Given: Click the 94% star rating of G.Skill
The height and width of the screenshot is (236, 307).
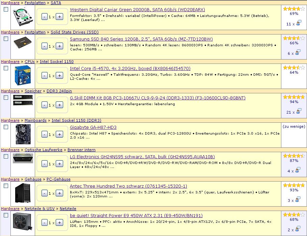Looking at the screenshot, I should click(x=294, y=97).
